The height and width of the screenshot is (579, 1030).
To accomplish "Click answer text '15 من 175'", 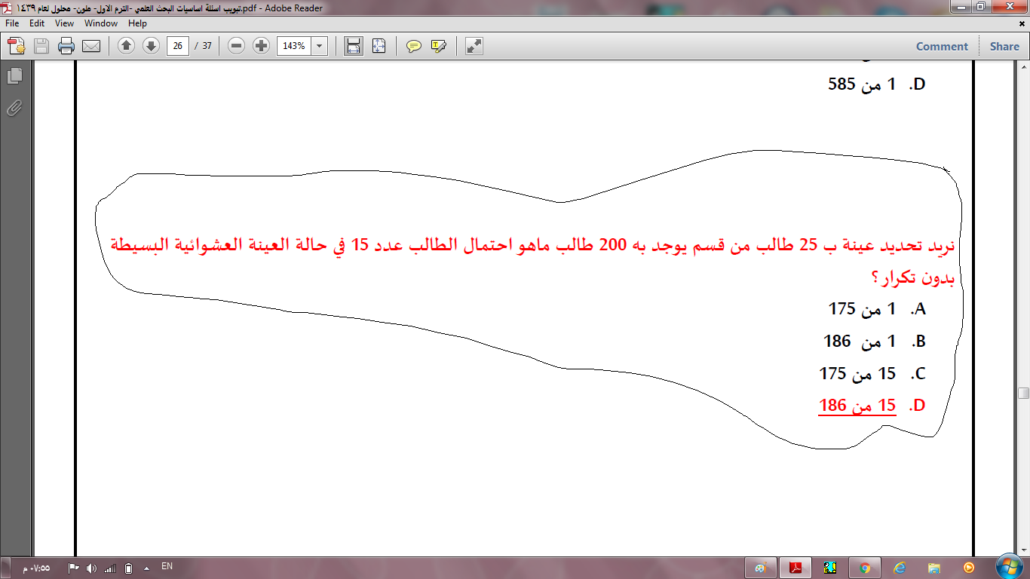I will tap(857, 373).
